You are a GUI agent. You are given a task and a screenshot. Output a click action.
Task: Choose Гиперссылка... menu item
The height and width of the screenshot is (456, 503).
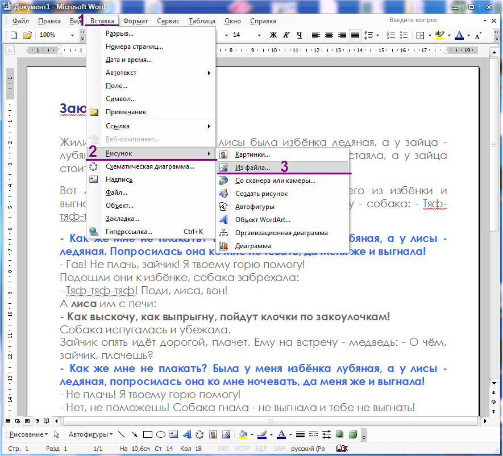tap(151, 232)
